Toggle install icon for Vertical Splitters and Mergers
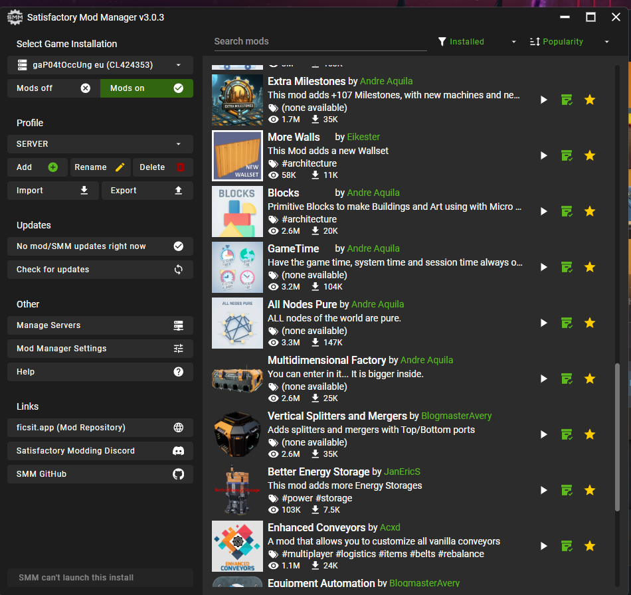Screen dimensions: 631x595 pyautogui.click(x=567, y=434)
